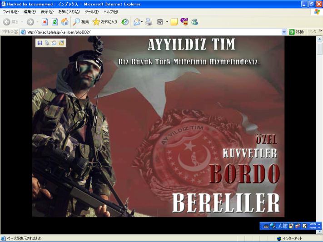
Task: Click the 移動 Go button
Action: (x=296, y=32)
